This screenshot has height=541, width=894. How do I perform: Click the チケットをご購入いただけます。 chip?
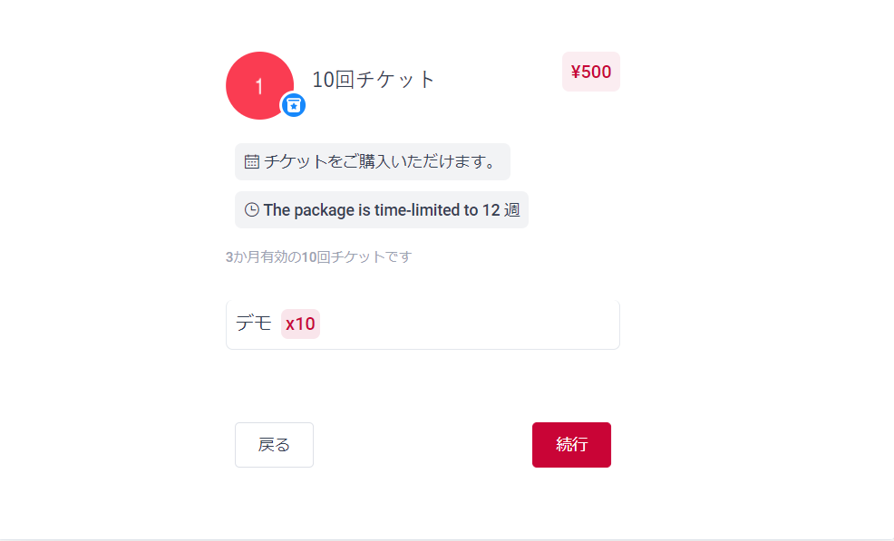pos(373,162)
